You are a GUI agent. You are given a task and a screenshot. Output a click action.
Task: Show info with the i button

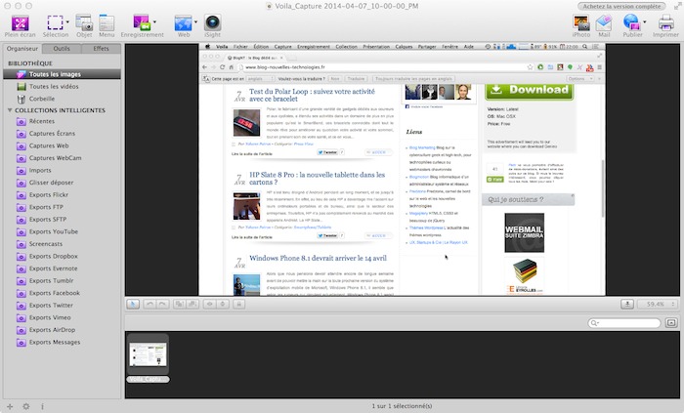tap(42, 406)
